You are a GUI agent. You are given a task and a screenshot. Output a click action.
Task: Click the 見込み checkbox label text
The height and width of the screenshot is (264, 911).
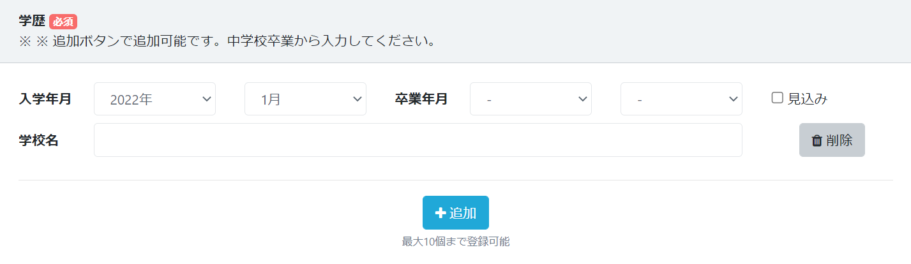808,99
